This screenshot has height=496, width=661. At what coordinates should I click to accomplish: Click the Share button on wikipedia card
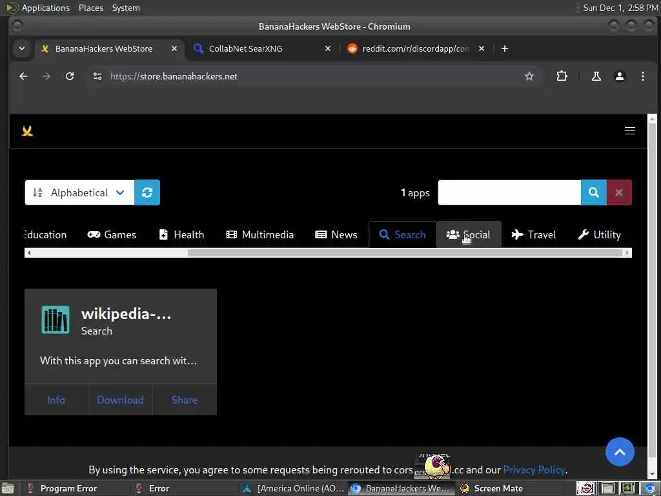tap(185, 400)
